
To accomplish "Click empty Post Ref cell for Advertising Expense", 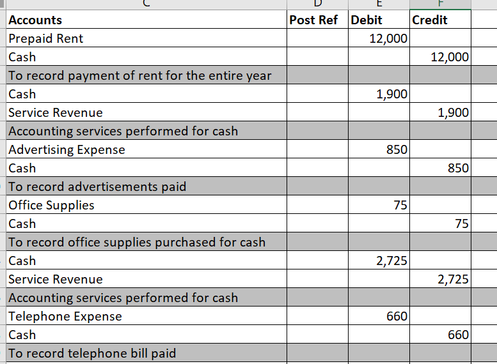I will point(317,149).
